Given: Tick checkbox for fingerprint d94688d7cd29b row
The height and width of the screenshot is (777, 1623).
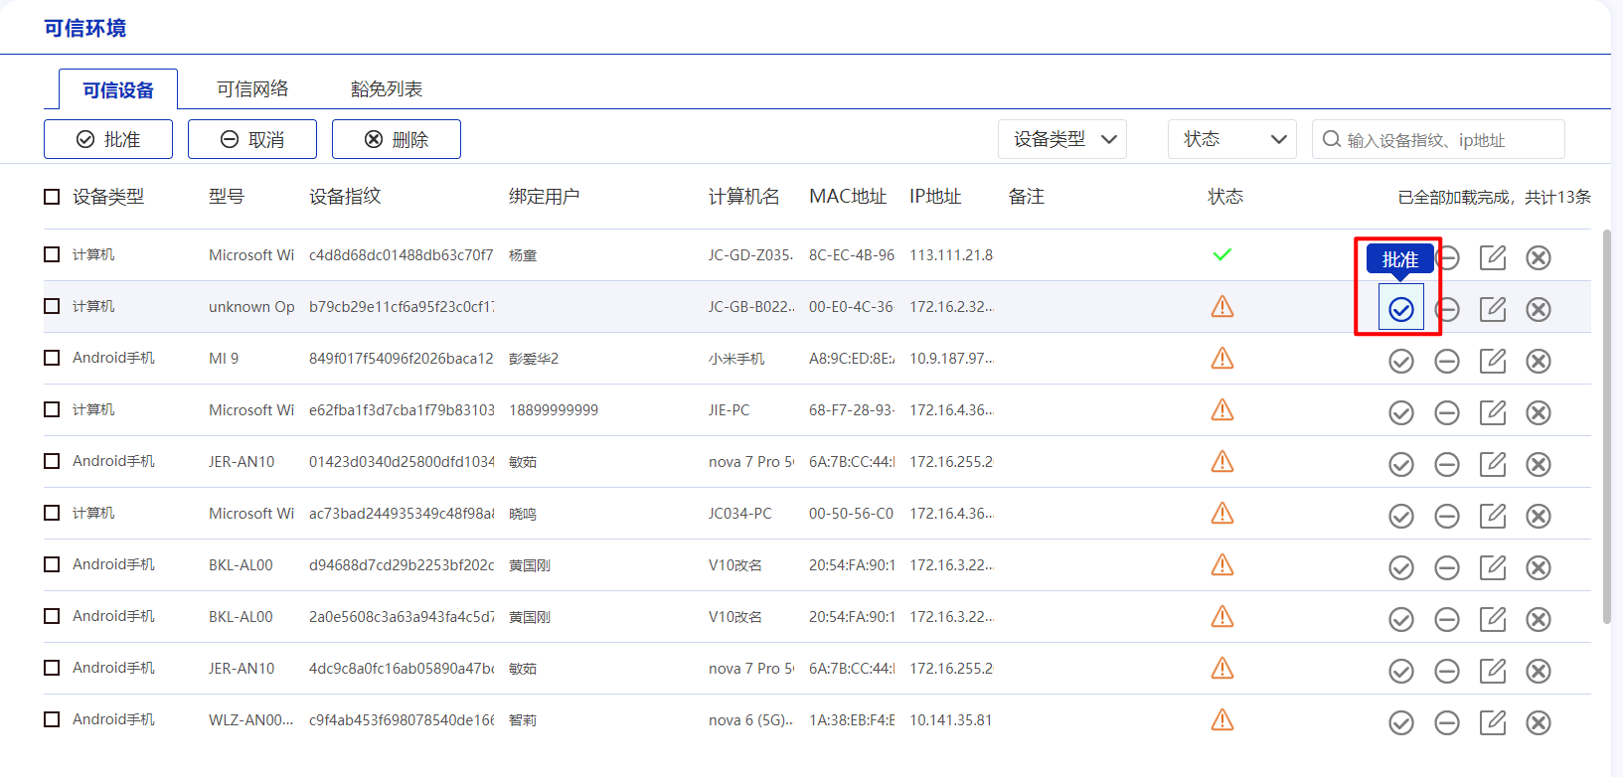Looking at the screenshot, I should pyautogui.click(x=52, y=564).
